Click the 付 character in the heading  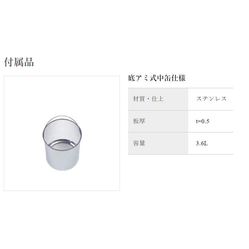pos(9,62)
